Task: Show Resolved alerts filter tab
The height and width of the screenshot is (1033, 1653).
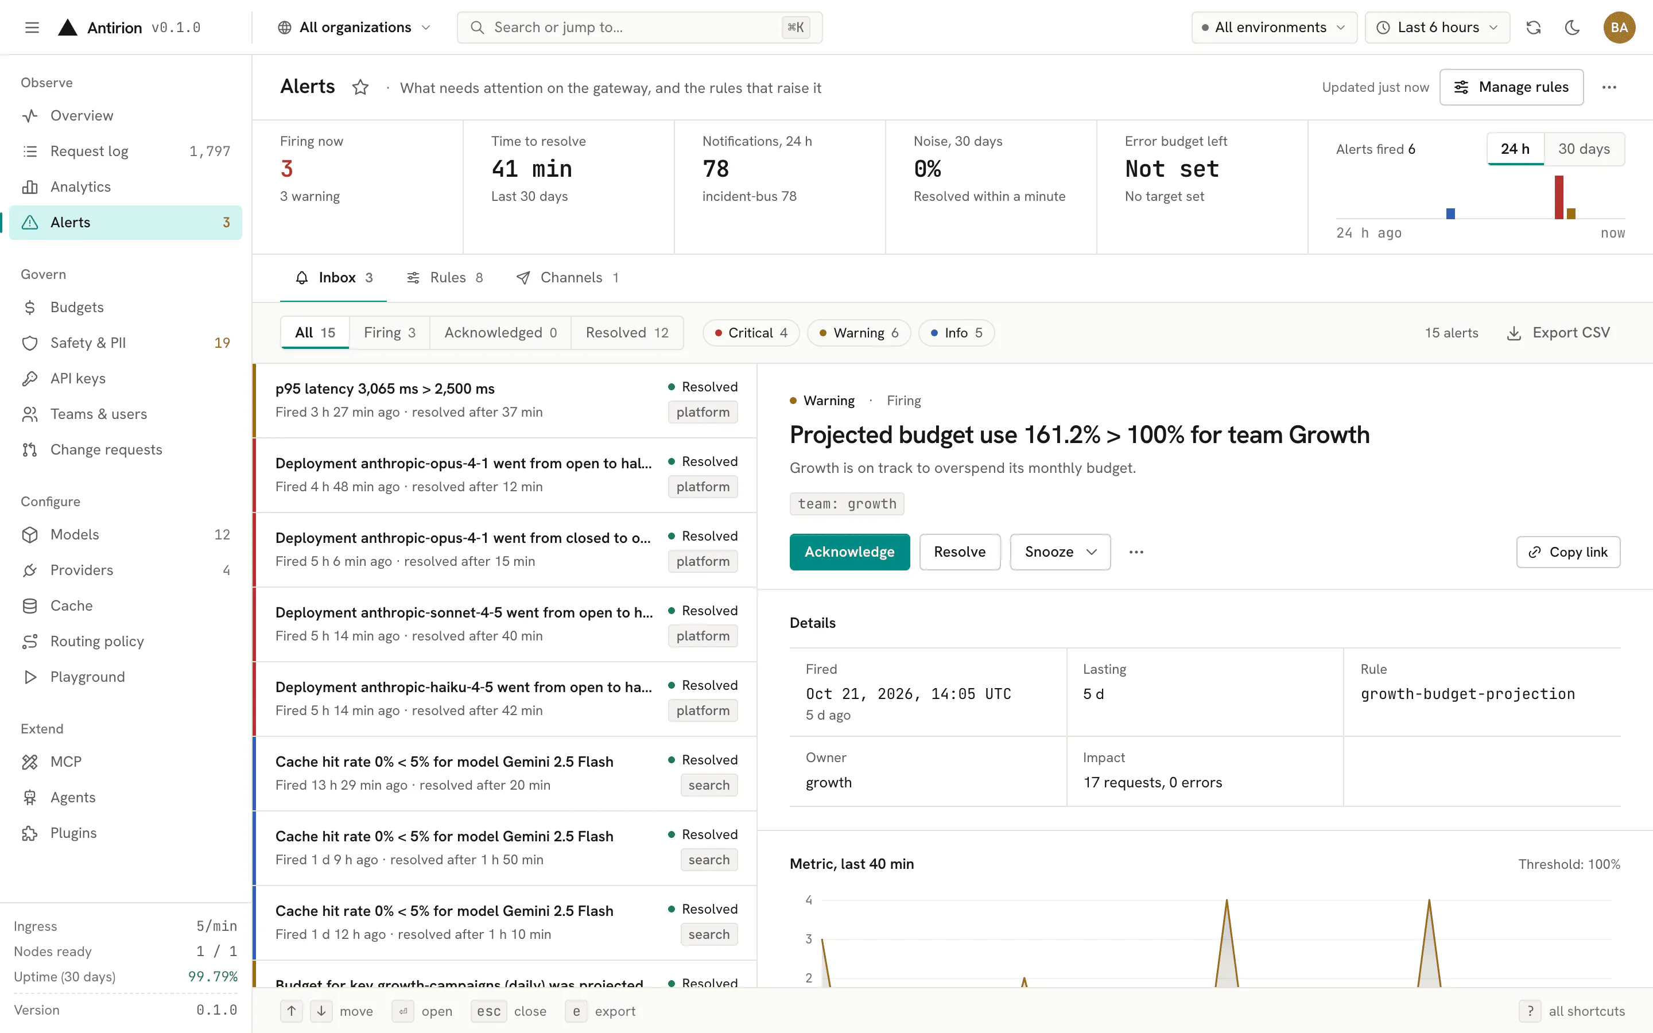Action: tap(627, 333)
